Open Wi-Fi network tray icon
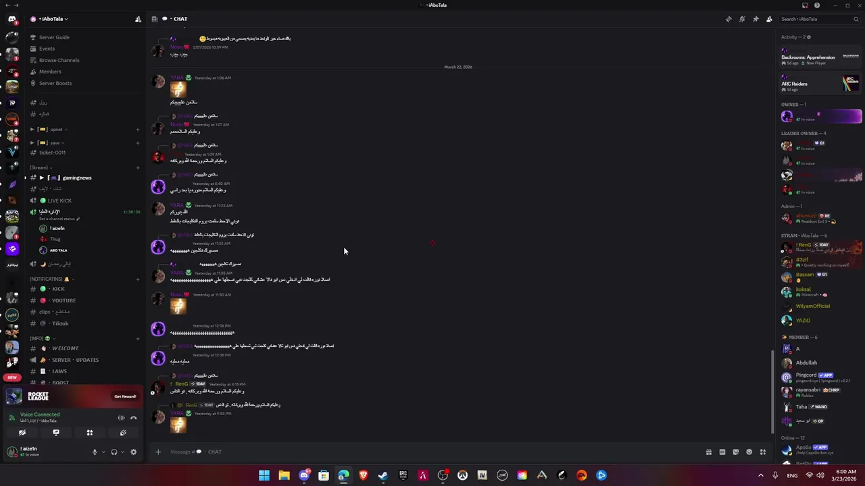 coord(810,475)
